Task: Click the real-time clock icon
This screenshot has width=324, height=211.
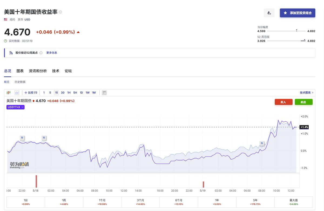Action: [5, 41]
